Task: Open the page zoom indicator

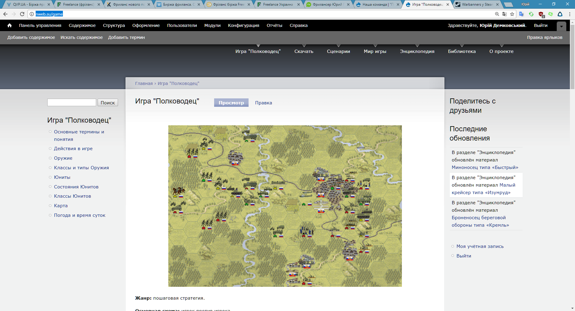Action: pyautogui.click(x=497, y=14)
